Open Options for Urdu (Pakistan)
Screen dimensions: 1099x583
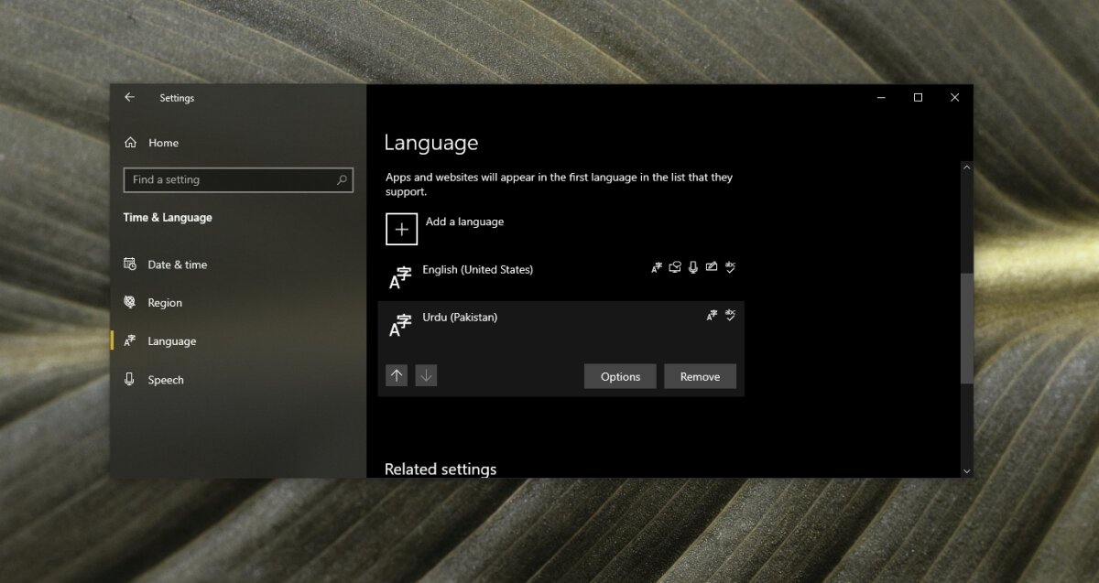(x=620, y=376)
